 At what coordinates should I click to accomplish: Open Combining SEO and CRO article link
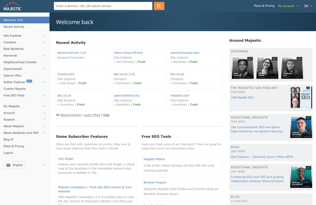click(x=257, y=179)
